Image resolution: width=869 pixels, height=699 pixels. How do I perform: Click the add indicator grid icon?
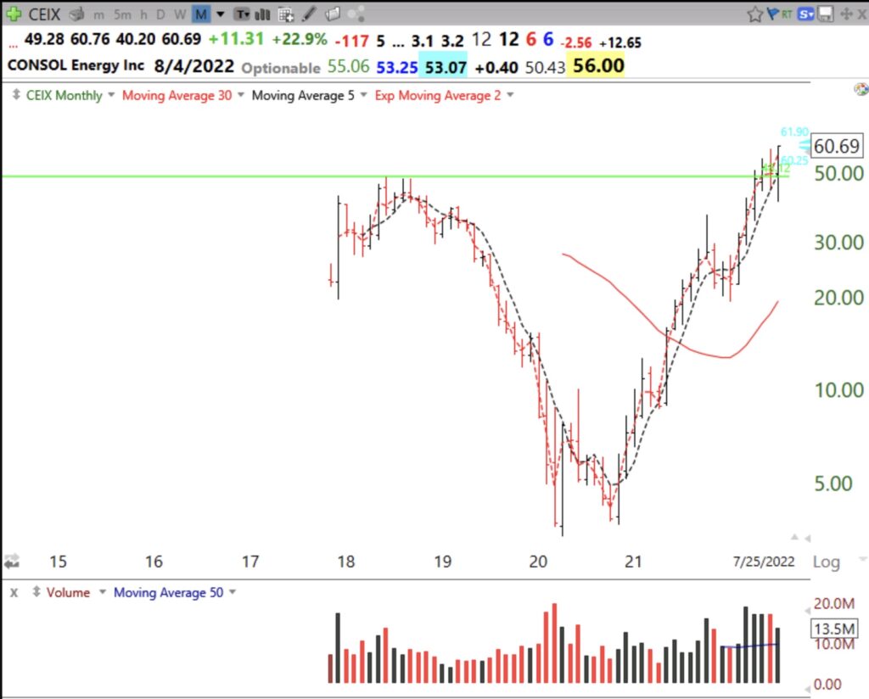(x=287, y=14)
